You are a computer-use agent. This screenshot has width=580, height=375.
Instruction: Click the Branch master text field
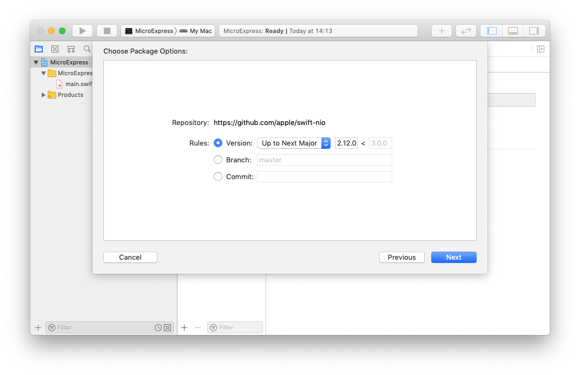(x=325, y=160)
